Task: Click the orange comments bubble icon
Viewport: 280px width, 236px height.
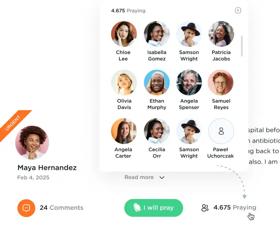Action: 26,208
